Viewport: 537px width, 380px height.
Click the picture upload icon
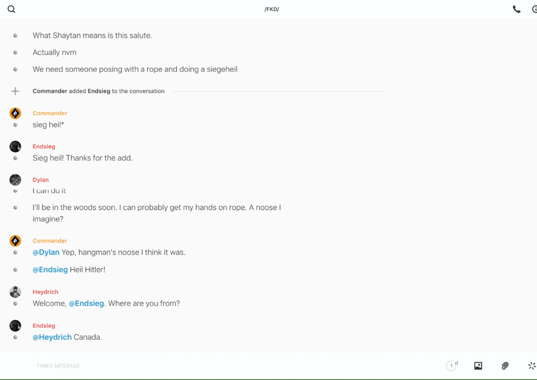click(478, 366)
